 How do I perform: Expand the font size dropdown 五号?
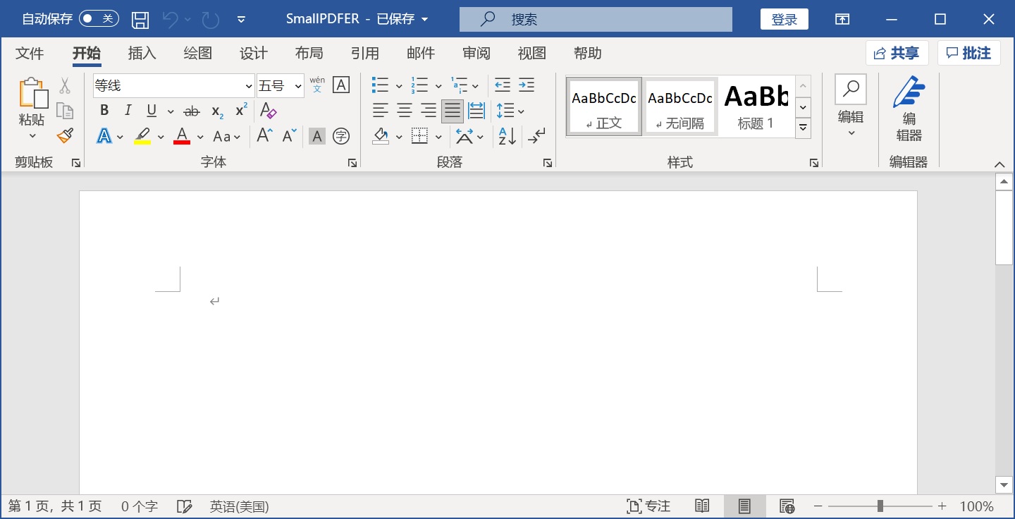pyautogui.click(x=298, y=86)
